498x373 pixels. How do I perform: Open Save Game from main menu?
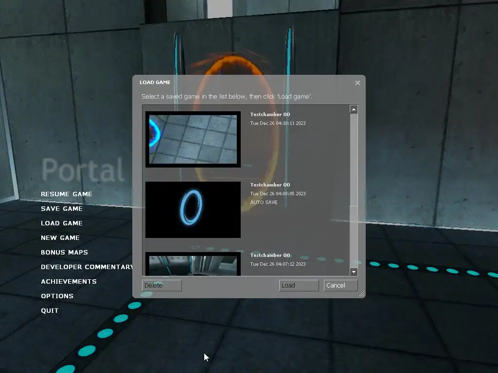62,209
